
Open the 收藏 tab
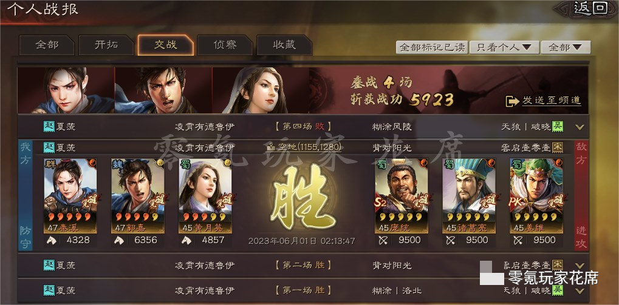click(x=284, y=45)
